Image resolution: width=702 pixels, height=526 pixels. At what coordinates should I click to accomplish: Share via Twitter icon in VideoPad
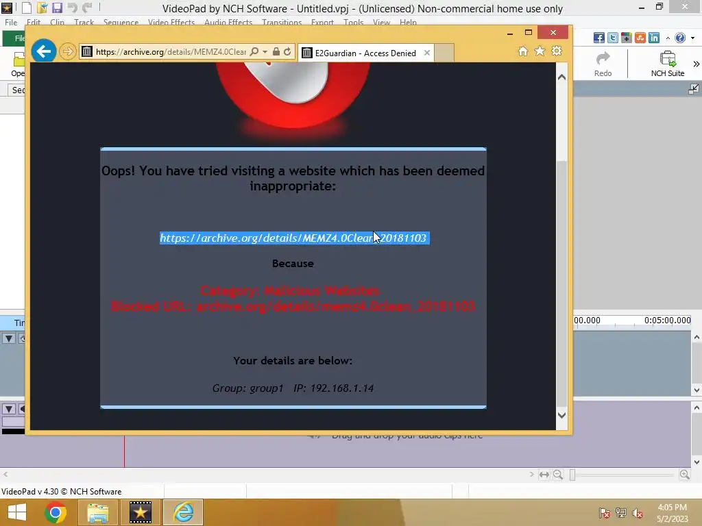click(x=612, y=38)
